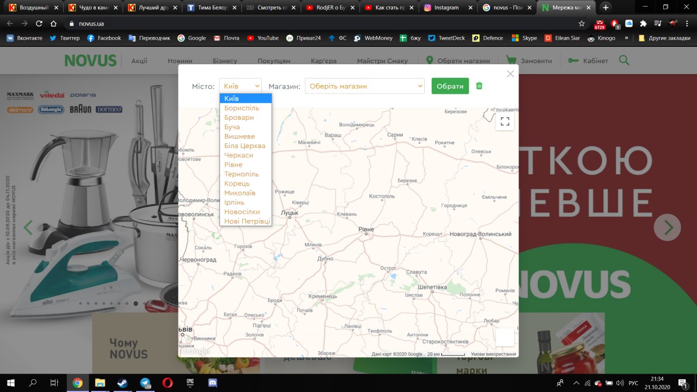This screenshot has width=697, height=392.
Task: Open the Windows Start menu
Action: tap(11, 383)
